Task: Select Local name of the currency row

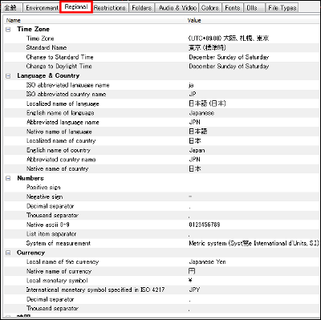Action: (162, 262)
